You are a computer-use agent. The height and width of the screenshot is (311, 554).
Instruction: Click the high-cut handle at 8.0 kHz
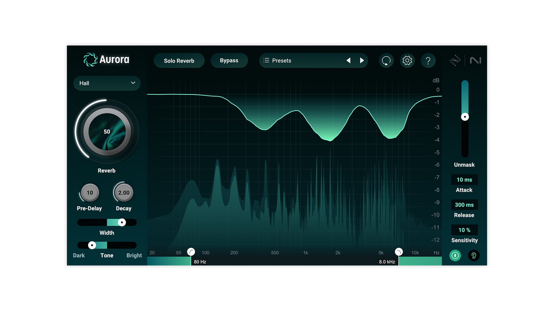pos(398,252)
